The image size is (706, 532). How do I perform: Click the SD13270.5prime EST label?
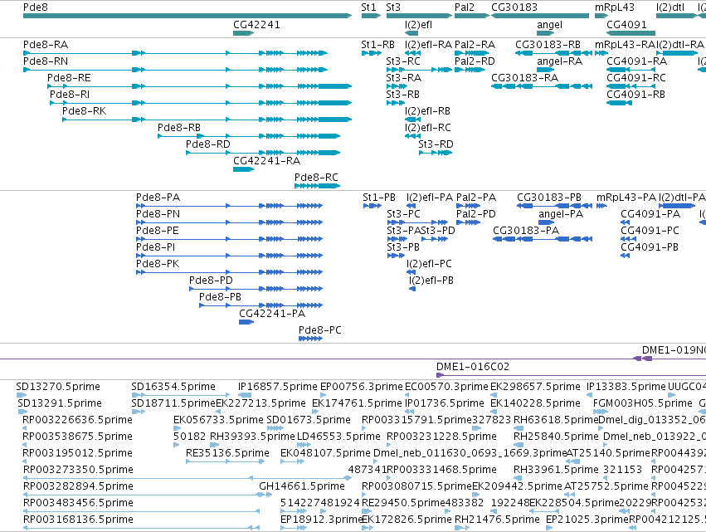pyautogui.click(x=58, y=387)
